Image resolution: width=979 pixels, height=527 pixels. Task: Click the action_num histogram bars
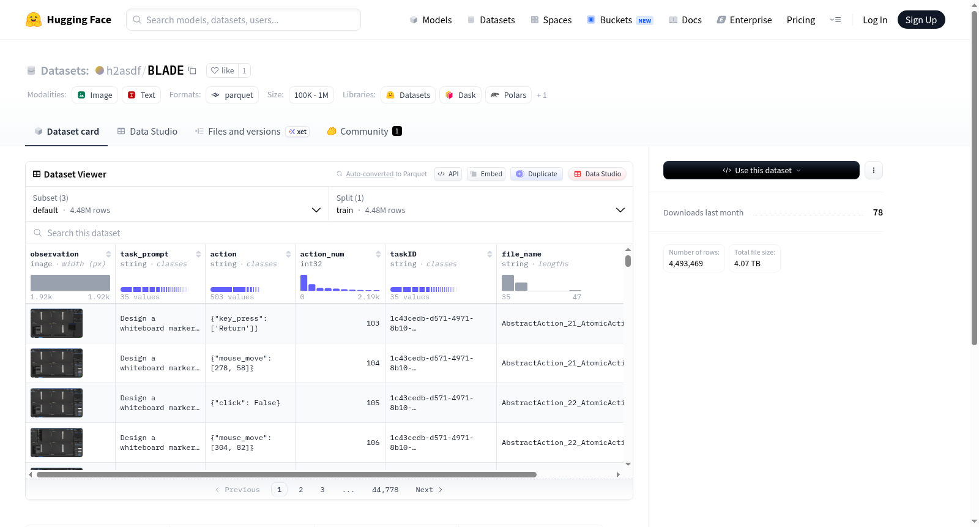tap(340, 283)
